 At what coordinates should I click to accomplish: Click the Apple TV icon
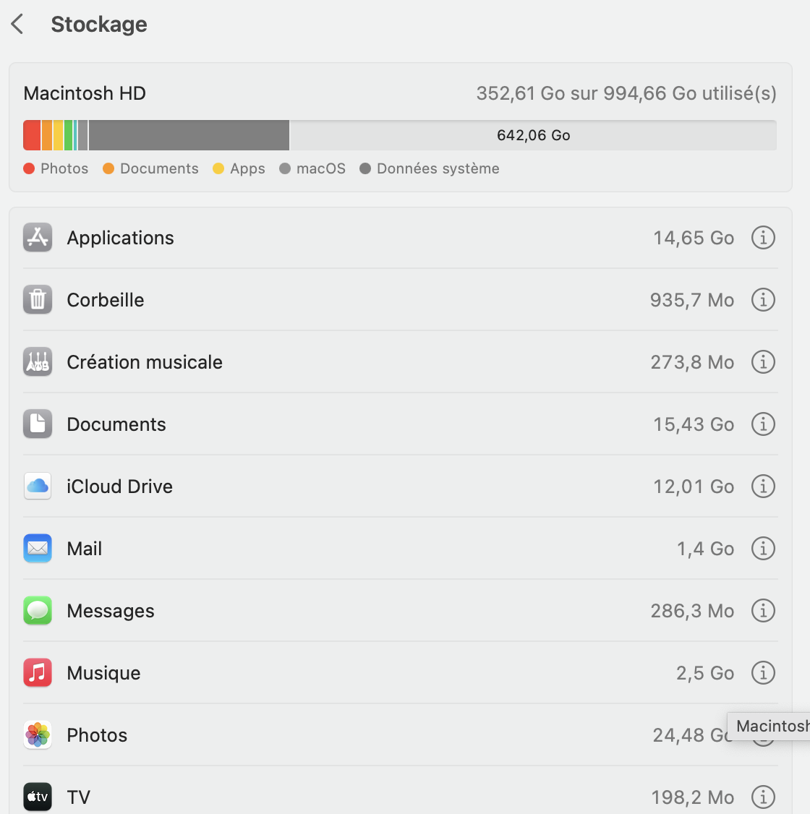click(38, 797)
